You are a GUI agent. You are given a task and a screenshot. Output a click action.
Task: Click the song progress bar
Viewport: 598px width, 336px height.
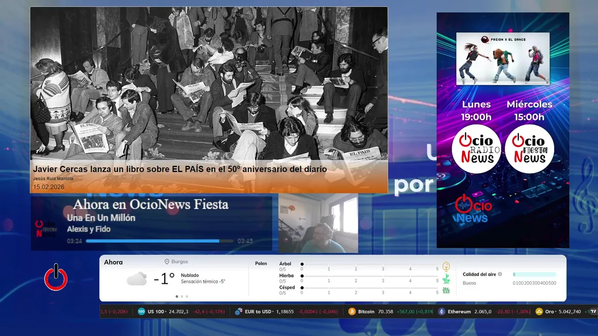point(160,241)
